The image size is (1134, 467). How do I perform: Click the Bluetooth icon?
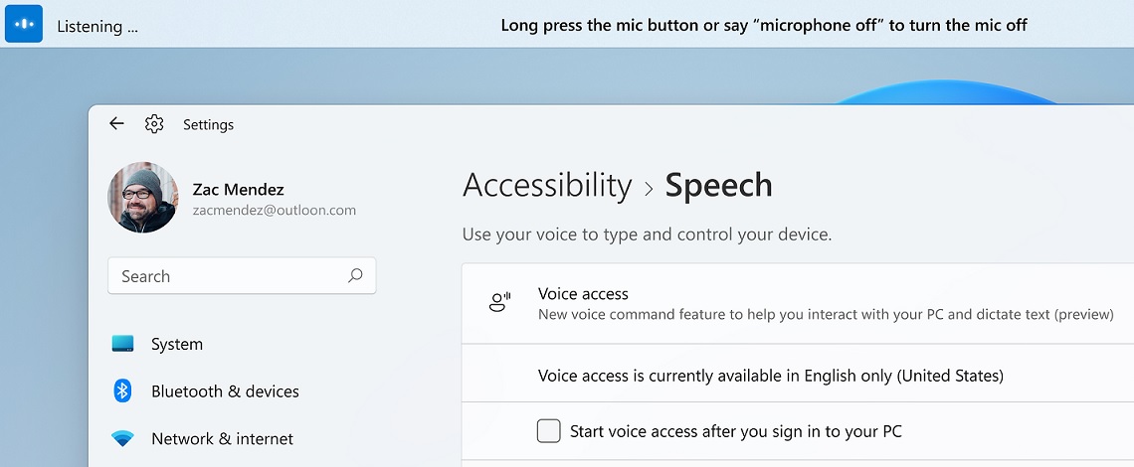(x=123, y=391)
